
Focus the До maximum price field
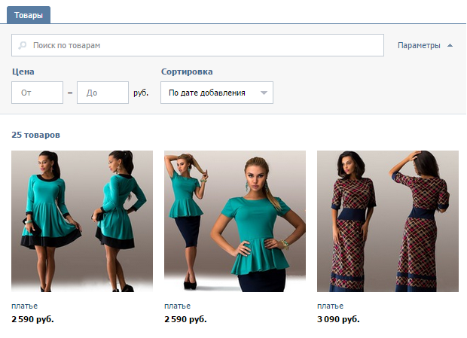point(102,93)
